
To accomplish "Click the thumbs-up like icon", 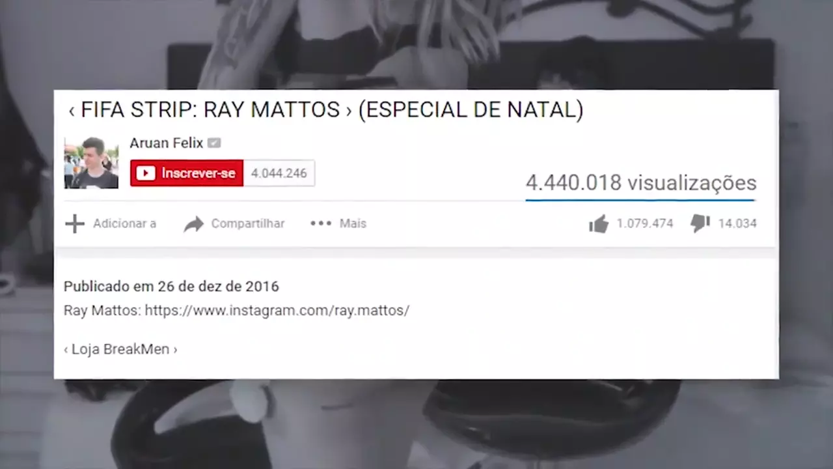I will tap(599, 224).
